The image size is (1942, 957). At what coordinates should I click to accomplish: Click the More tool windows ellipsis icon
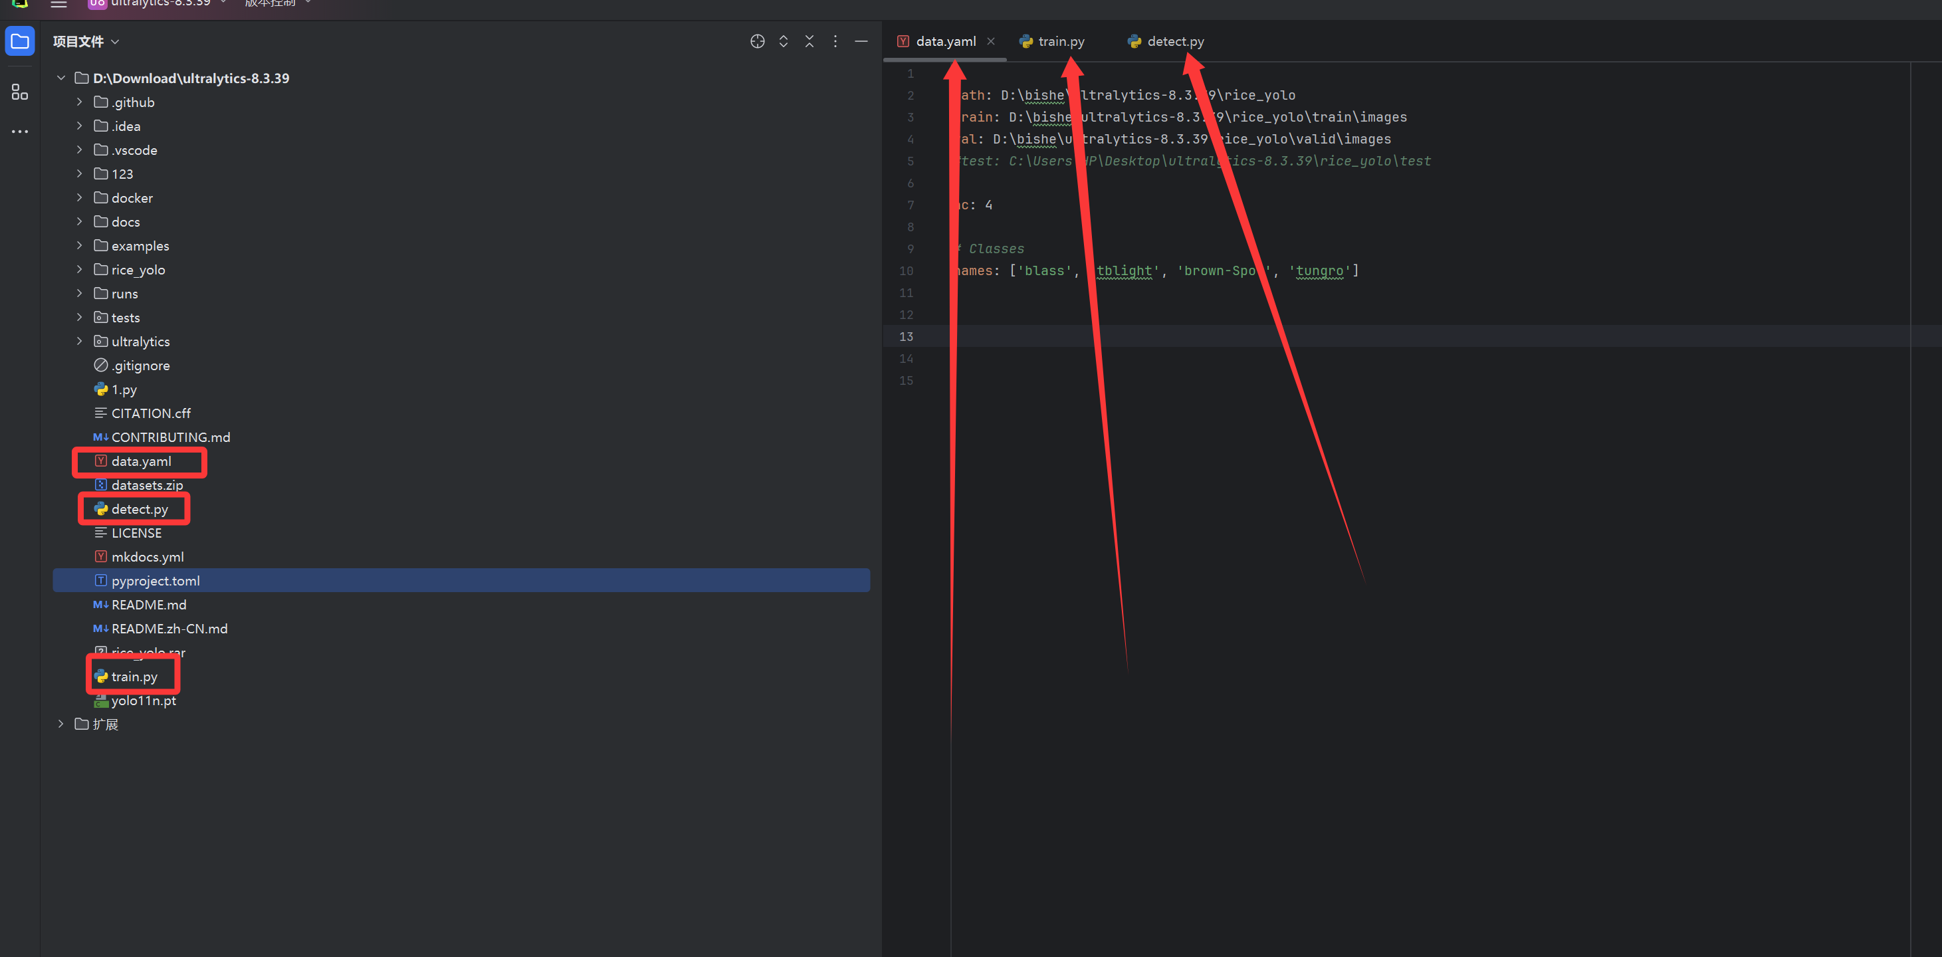pos(21,131)
